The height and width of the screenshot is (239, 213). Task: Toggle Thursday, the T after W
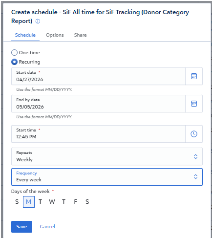click(64, 202)
